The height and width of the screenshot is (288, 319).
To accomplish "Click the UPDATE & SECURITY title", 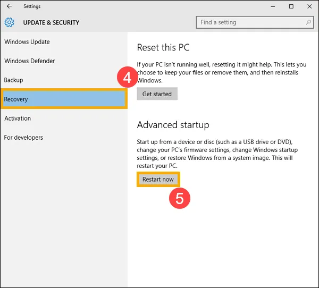I will tap(51, 22).
